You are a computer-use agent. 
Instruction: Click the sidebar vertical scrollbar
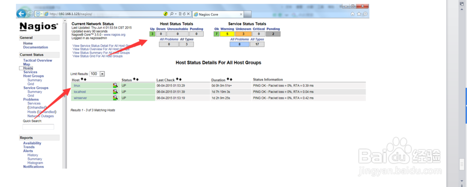pos(64,95)
